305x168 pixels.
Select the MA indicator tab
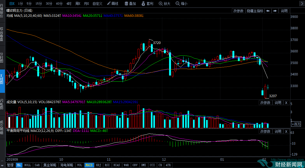(19, 165)
